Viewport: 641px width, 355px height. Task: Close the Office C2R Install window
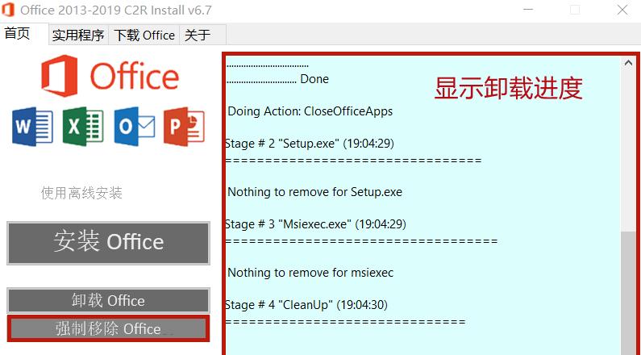pyautogui.click(x=622, y=10)
